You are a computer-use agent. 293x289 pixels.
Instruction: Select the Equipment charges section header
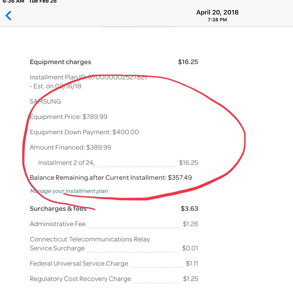[x=60, y=62]
